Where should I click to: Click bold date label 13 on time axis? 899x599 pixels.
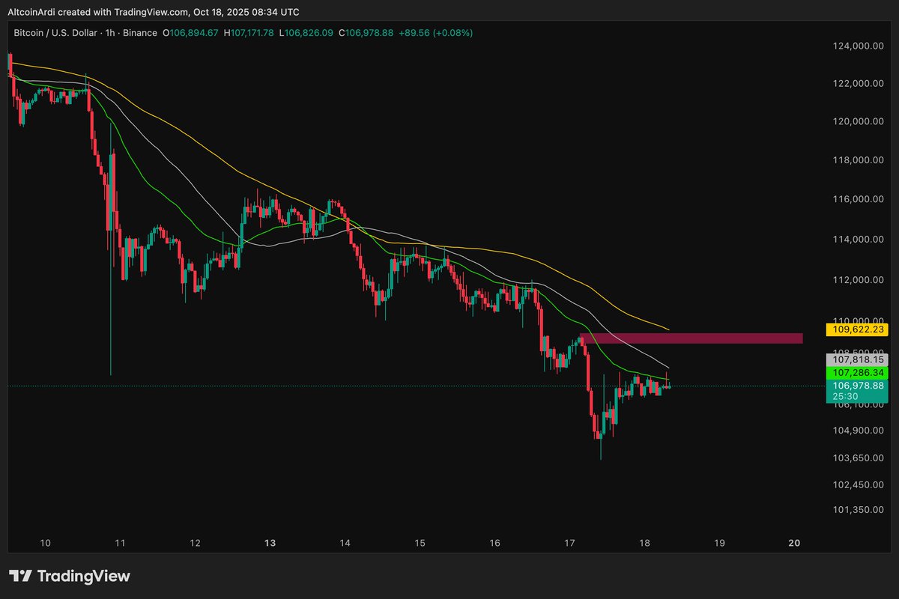point(270,543)
